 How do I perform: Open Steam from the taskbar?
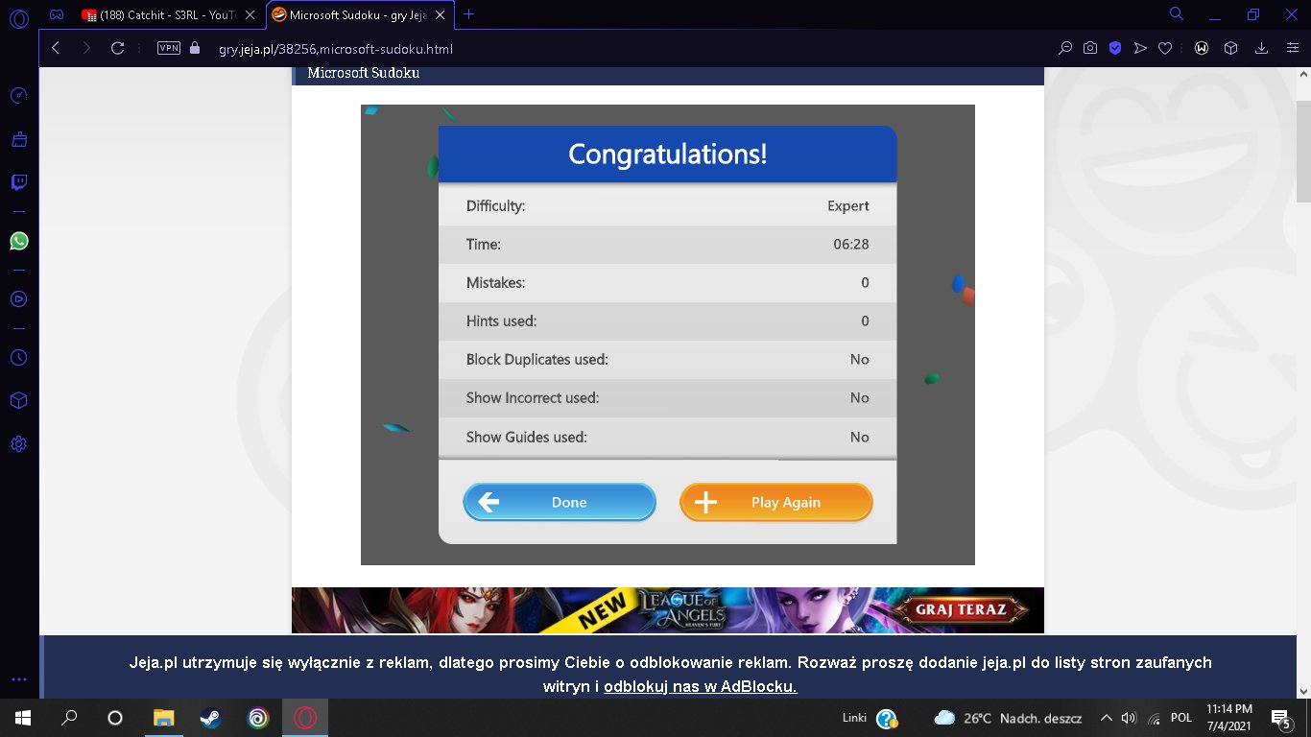pos(209,718)
